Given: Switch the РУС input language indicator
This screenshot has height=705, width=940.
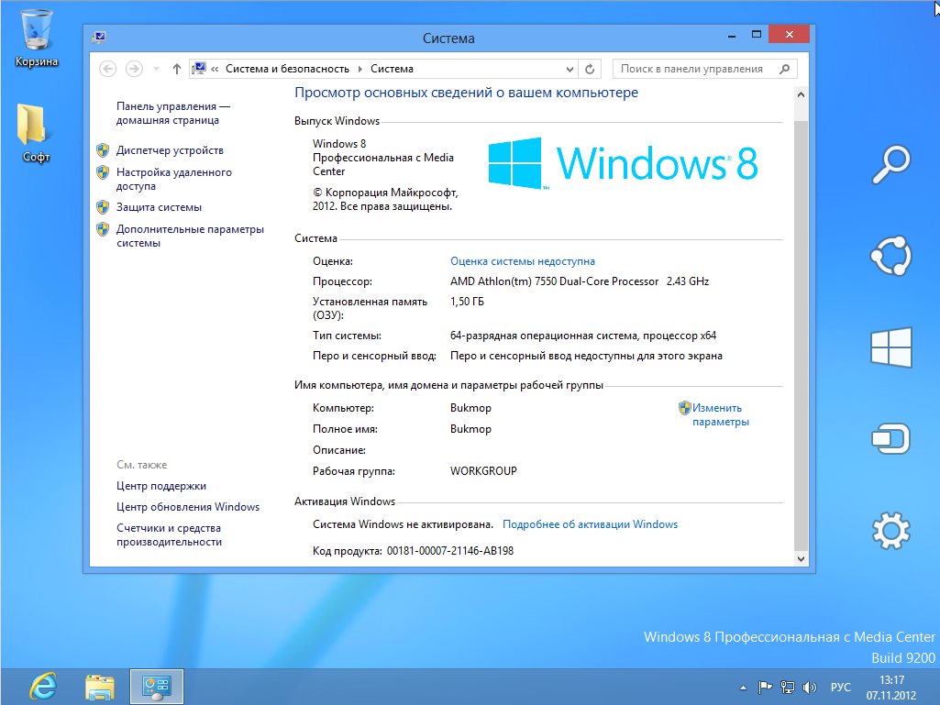Looking at the screenshot, I should tap(840, 687).
